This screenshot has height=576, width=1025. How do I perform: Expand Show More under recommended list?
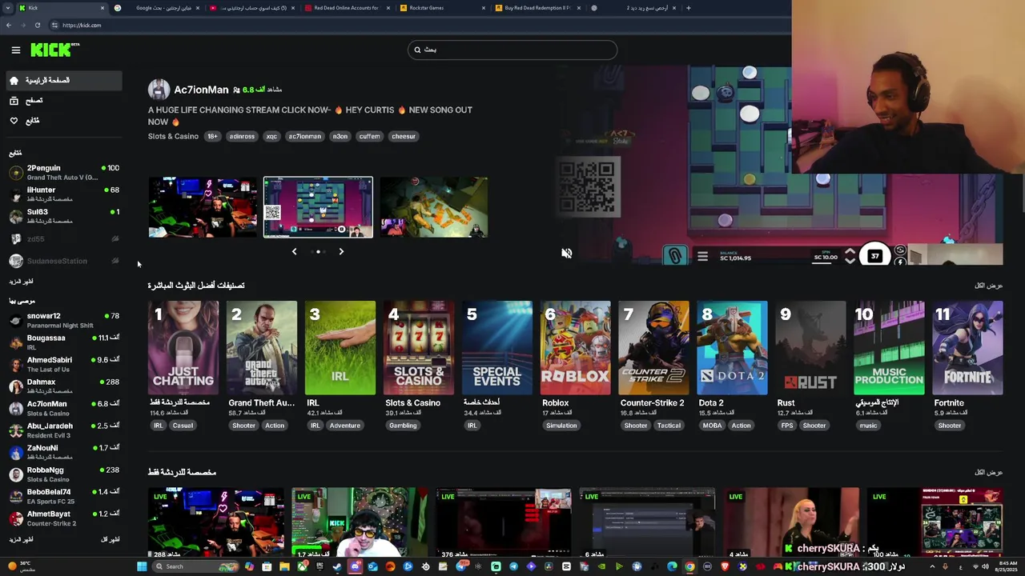pos(21,540)
